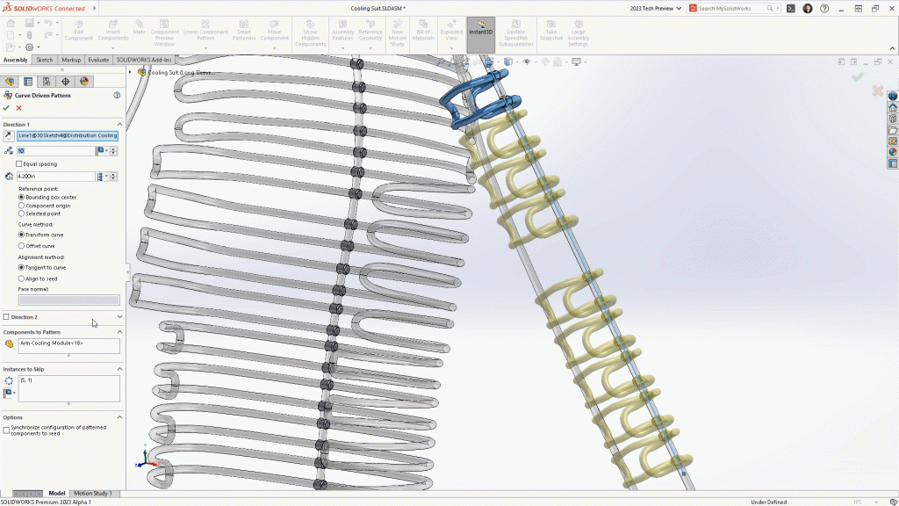The height and width of the screenshot is (506, 899).
Task: Open the DisplayManager tab icon
Action: click(84, 82)
